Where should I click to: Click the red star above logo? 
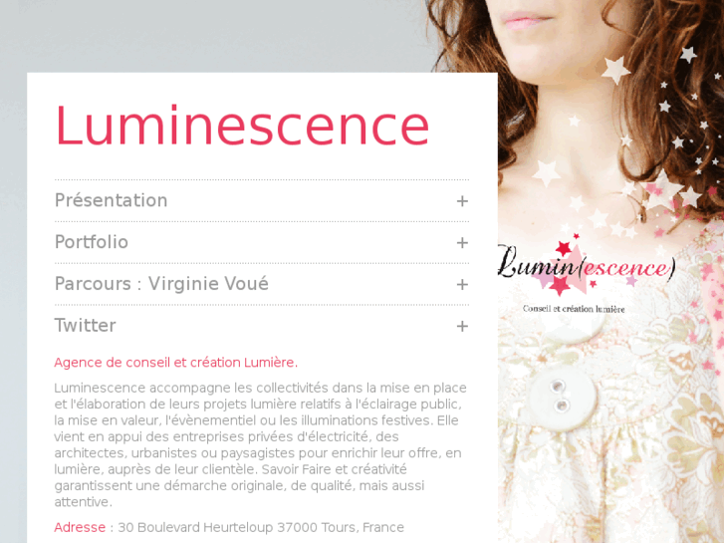564,248
